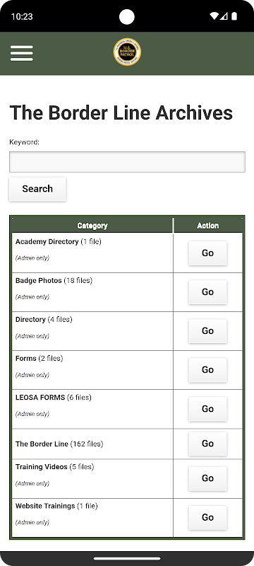This screenshot has height=566, width=254.
Task: Open The Border Line files via Go
Action: pos(207,444)
